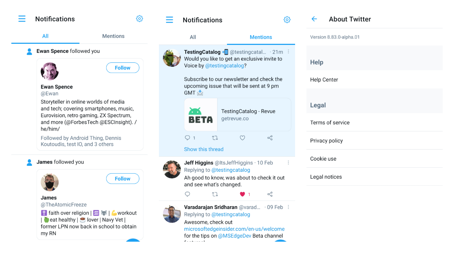Reply to the TestingCatalog Voice invite tweet
The width and height of the screenshot is (454, 253).
pyautogui.click(x=187, y=138)
